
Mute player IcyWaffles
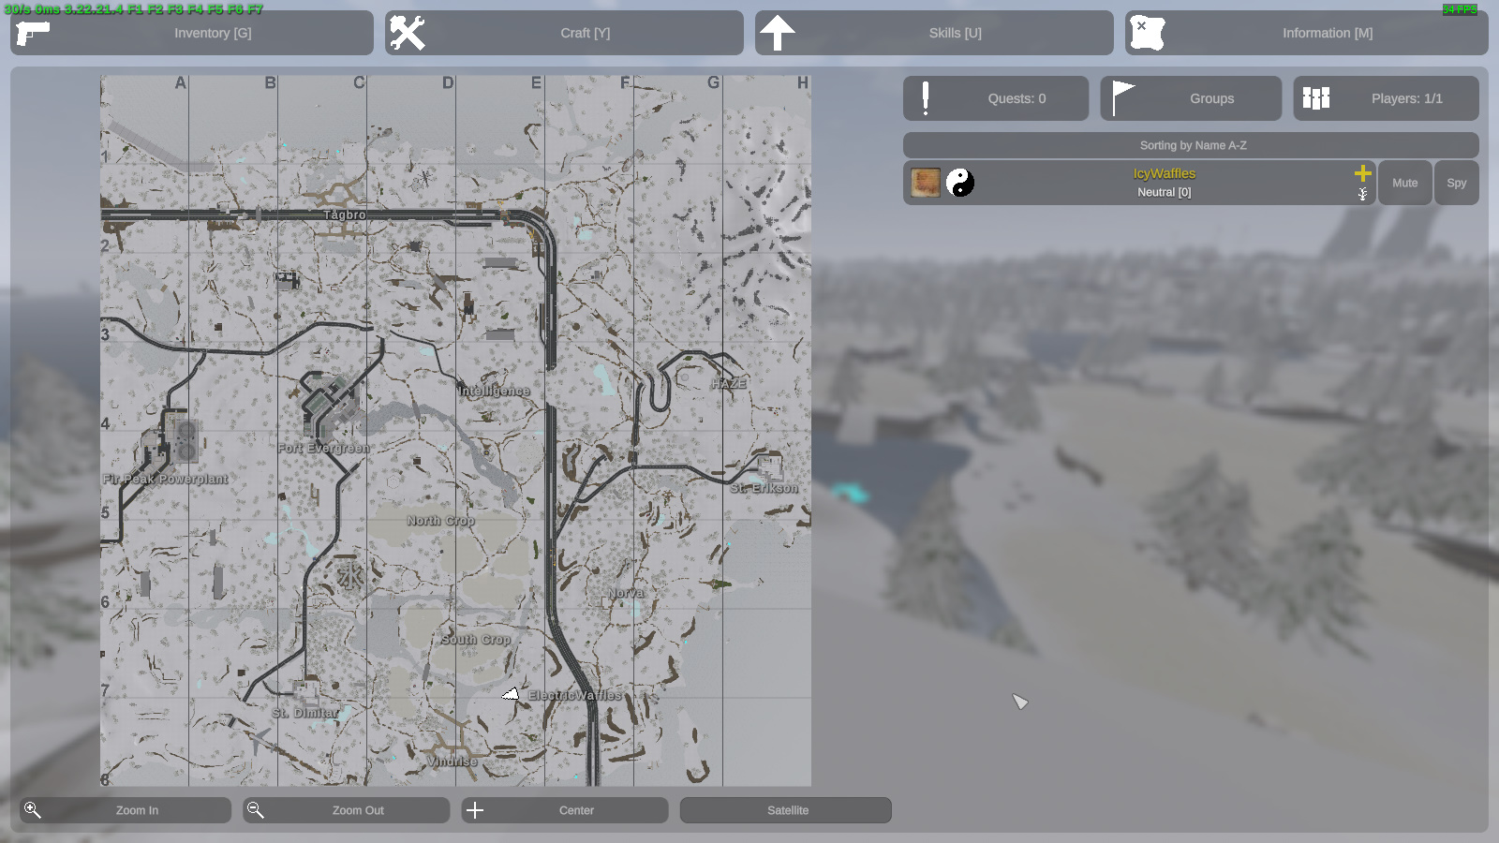tap(1404, 183)
